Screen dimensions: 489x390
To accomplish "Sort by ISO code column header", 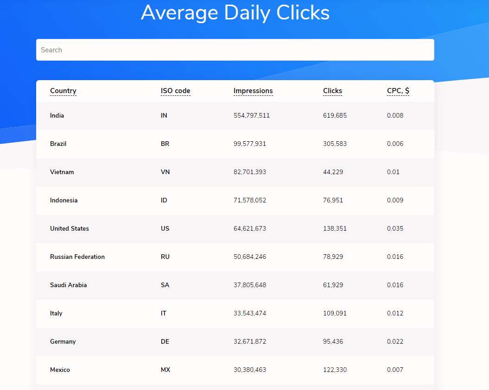I will (x=175, y=91).
